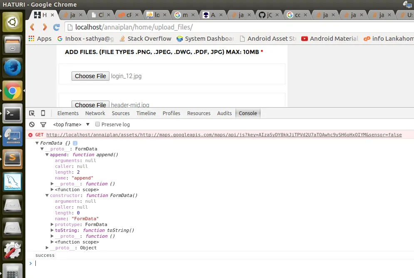414x278 pixels.
Task: Open the console filter funnel
Action: [43, 125]
